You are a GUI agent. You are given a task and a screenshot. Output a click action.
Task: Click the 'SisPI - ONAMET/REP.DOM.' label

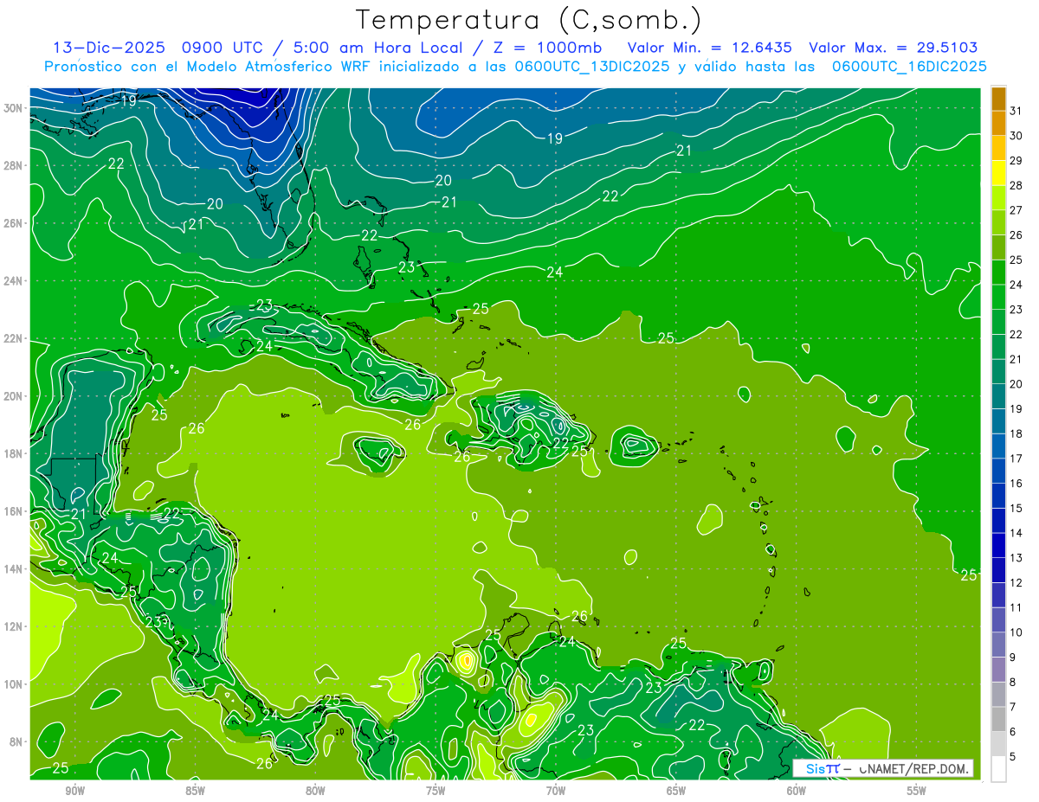click(x=883, y=768)
